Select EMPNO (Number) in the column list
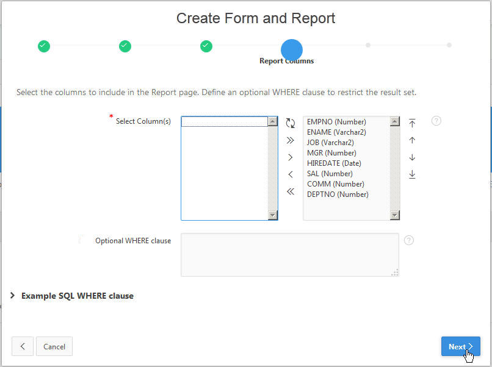Image resolution: width=492 pixels, height=367 pixels. point(336,122)
